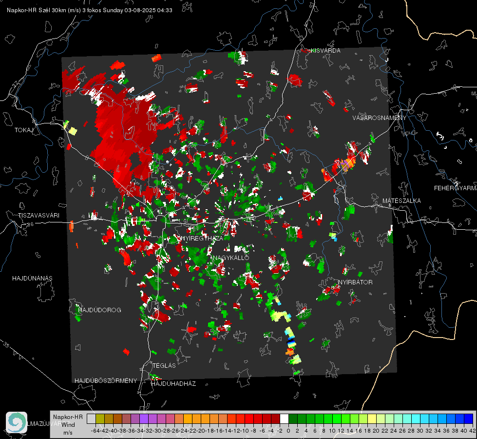477x439 pixels.
Task: Click the swirl logo icon
Action: [17, 422]
